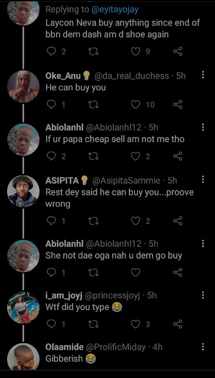This screenshot has height=378, width=215.
Task: Open more options on Oke_Anu's tweet
Action: tap(203, 75)
